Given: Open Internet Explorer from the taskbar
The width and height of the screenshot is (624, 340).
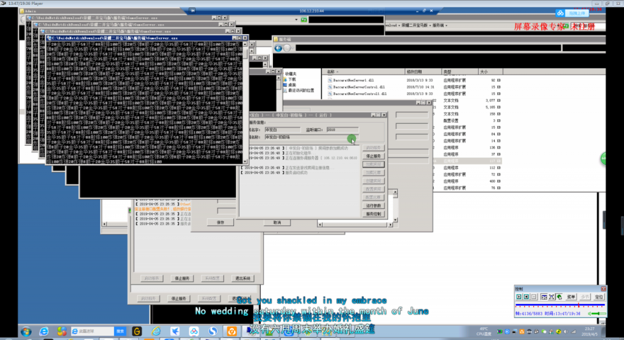Looking at the screenshot, I should [x=44, y=331].
